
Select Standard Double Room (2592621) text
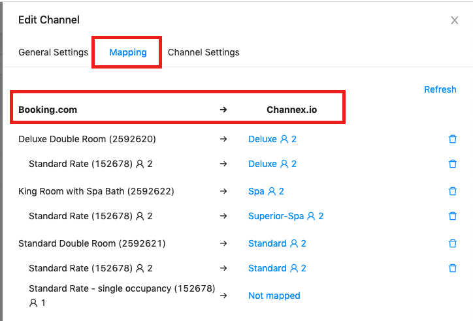[x=92, y=243]
